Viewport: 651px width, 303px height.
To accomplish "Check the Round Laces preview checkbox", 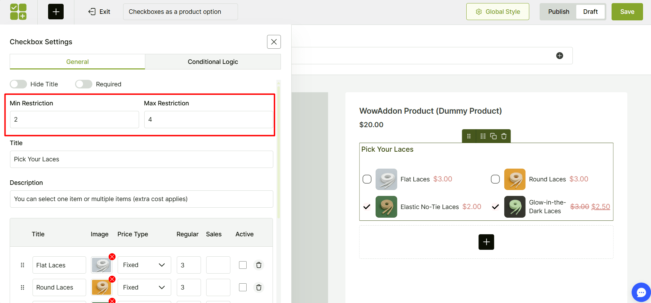I will coord(495,179).
